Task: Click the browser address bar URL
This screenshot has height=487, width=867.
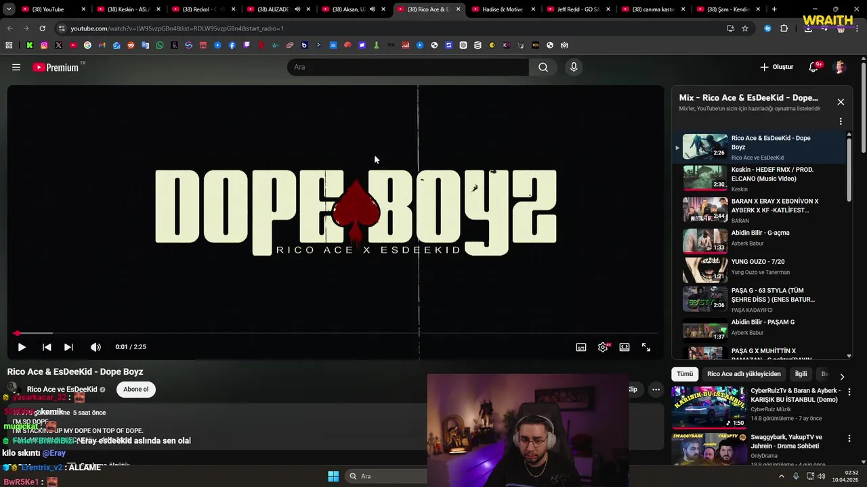Action: click(x=177, y=28)
